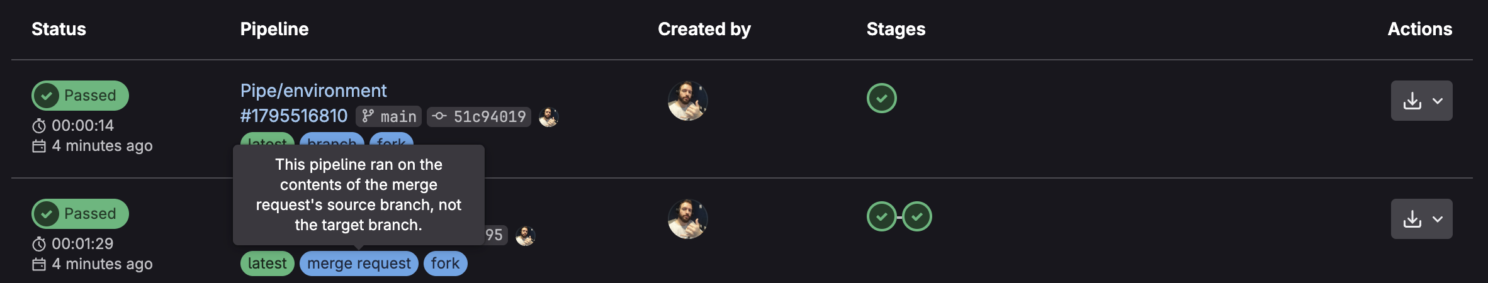This screenshot has height=283, width=1488.
Task: Click the second row Passed status badge
Action: (80, 214)
